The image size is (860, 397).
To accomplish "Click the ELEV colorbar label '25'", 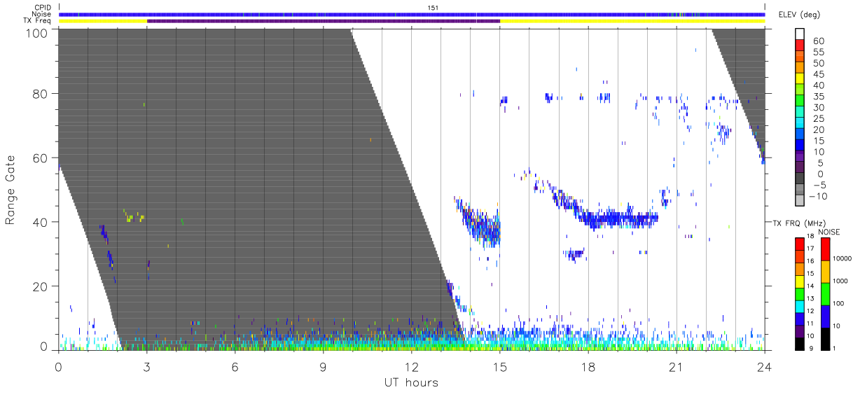I will (819, 119).
